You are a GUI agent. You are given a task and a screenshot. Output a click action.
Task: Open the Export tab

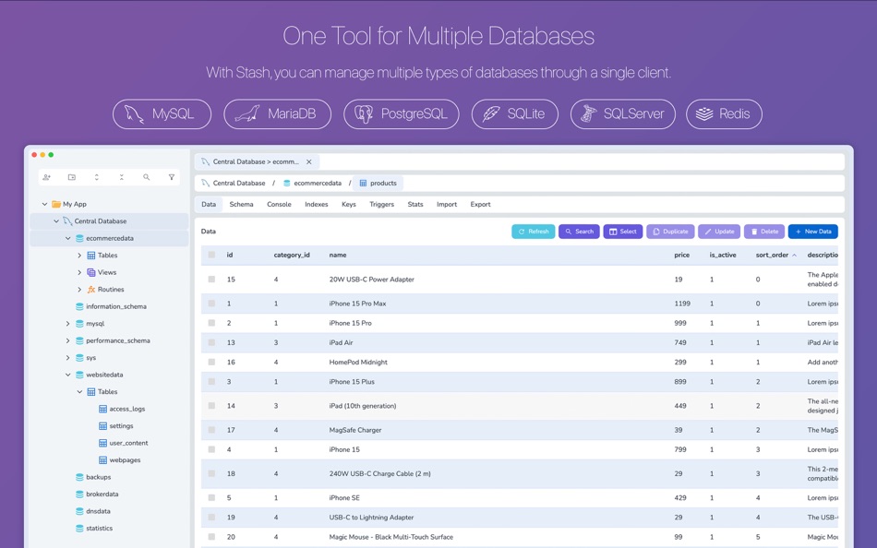coord(480,204)
